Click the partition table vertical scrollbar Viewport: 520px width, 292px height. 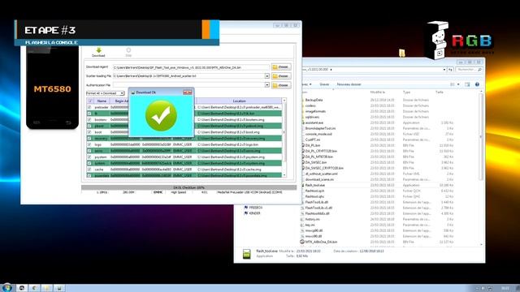click(284, 137)
